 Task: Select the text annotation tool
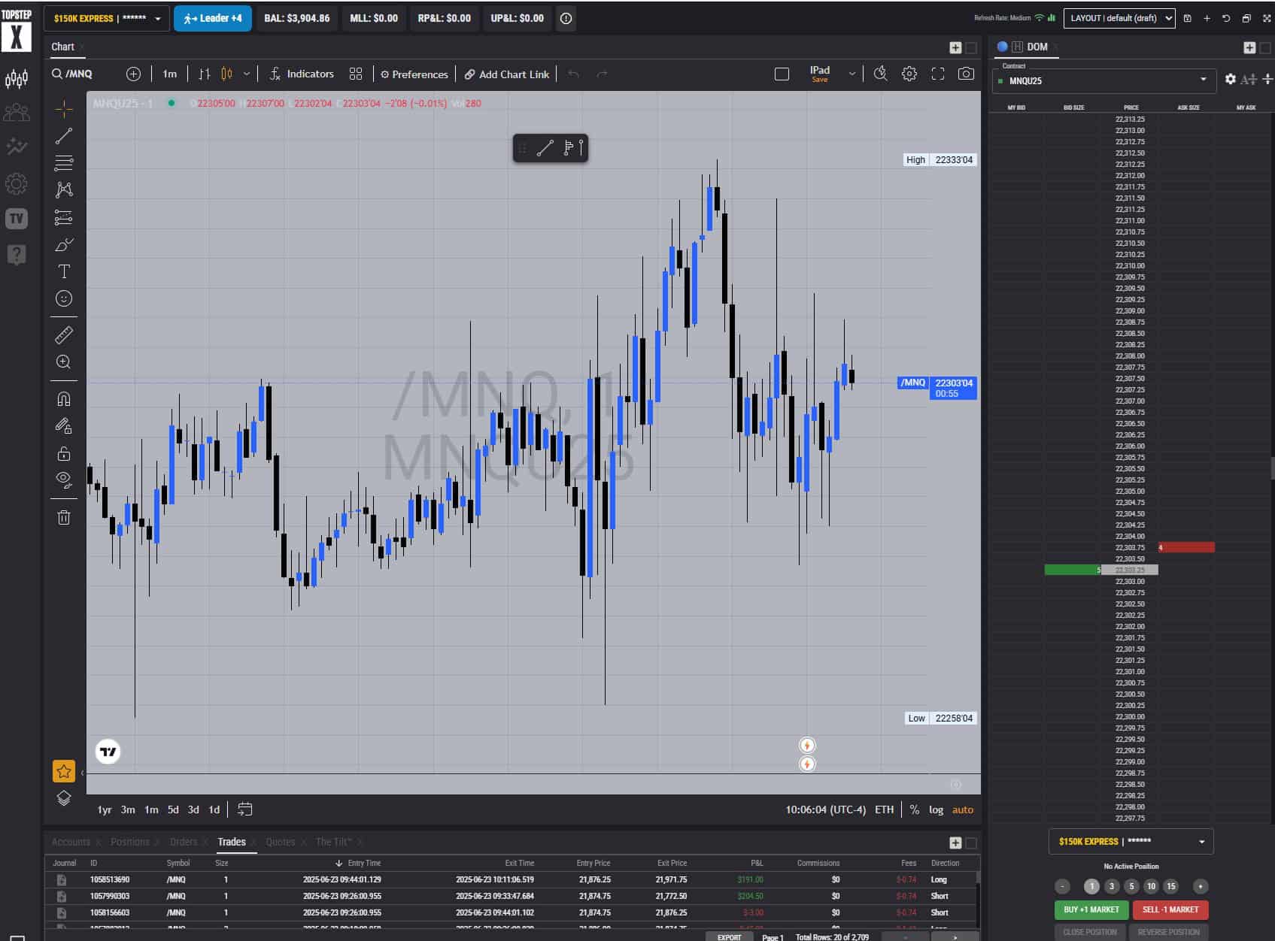pyautogui.click(x=64, y=271)
